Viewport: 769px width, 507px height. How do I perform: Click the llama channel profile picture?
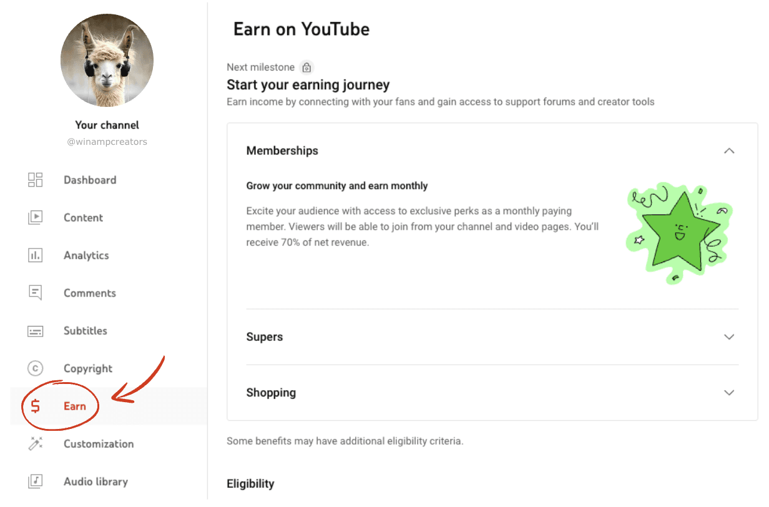point(107,60)
